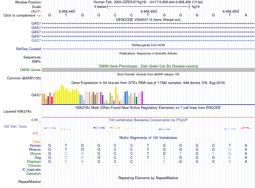Viewport: 255px width, 188px height.
Task: Click the dark green GTEx expression bar
Action: tap(136, 100)
